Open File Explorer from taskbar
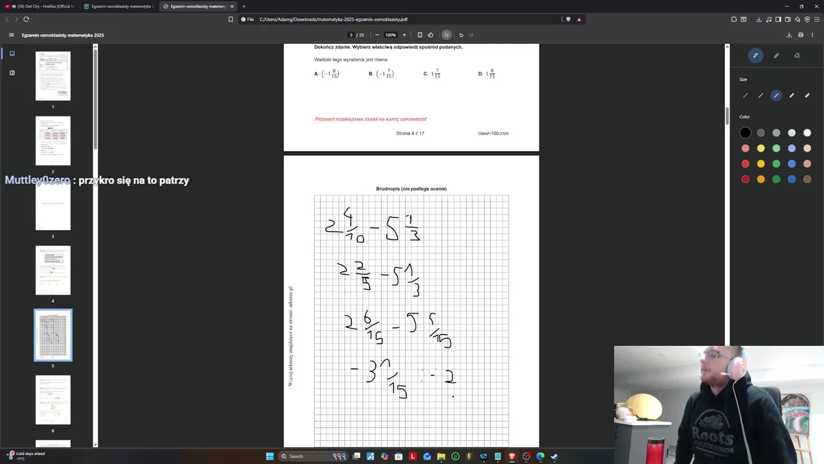The height and width of the screenshot is (464, 824). [x=441, y=456]
